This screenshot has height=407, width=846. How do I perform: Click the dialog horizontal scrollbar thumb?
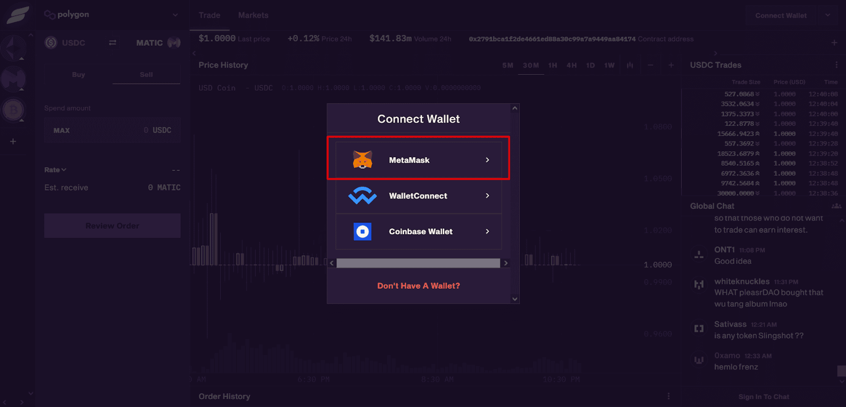418,263
